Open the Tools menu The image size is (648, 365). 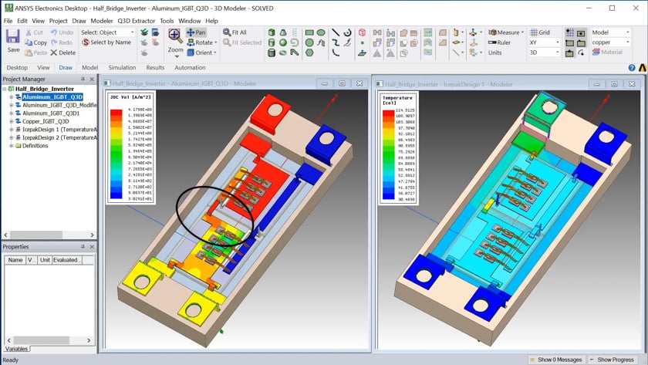(167, 21)
